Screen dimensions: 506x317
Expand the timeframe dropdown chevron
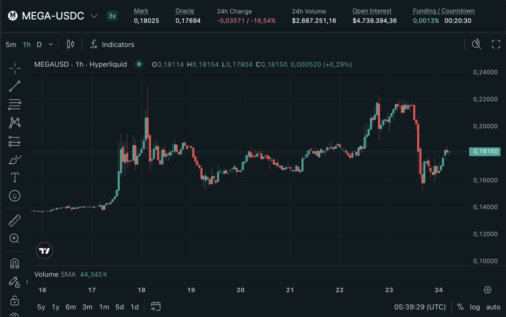click(51, 44)
